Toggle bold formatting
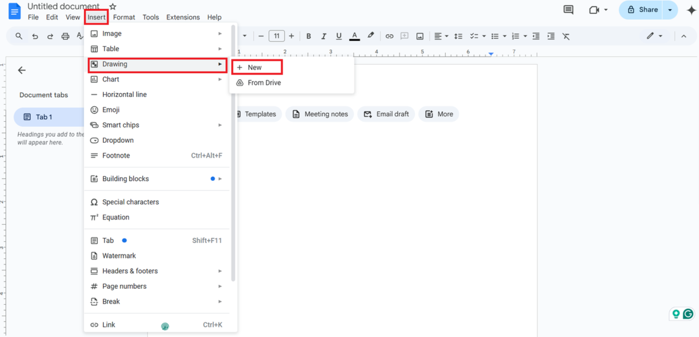The width and height of the screenshot is (699, 337). pos(308,36)
